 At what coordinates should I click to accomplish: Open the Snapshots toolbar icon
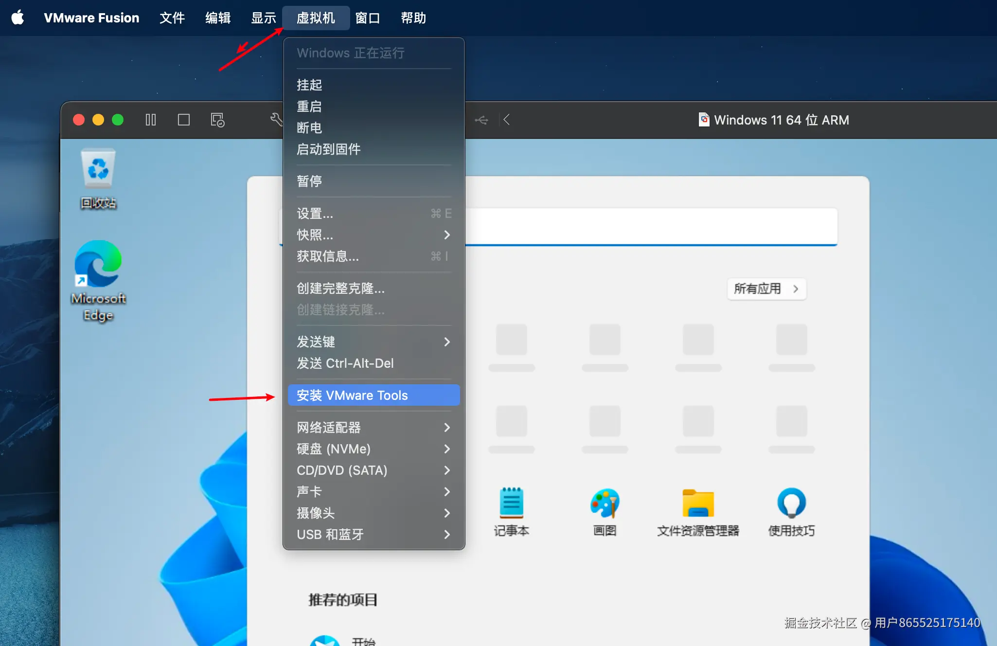point(217,120)
